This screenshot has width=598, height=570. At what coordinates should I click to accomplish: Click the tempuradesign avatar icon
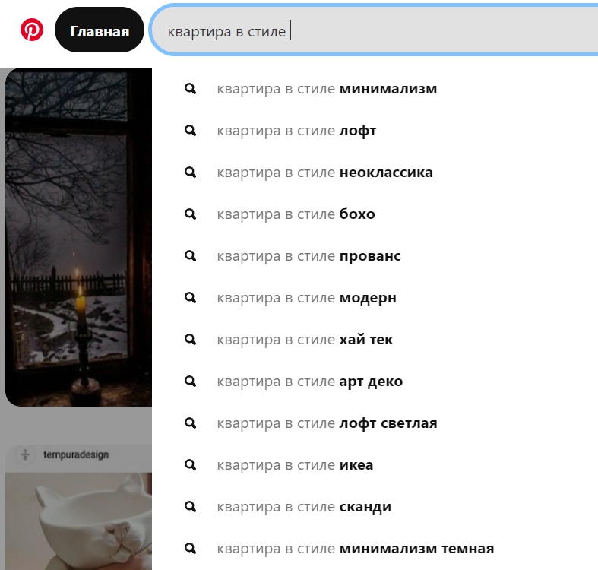26,454
